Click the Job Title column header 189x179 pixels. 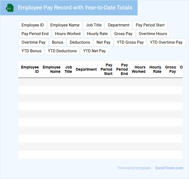[68, 69]
